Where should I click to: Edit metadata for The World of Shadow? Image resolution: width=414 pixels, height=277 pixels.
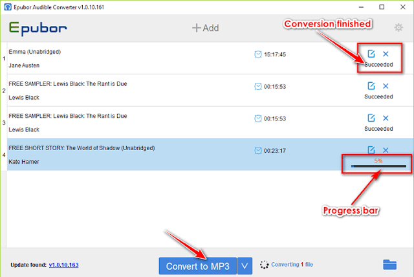click(x=371, y=150)
